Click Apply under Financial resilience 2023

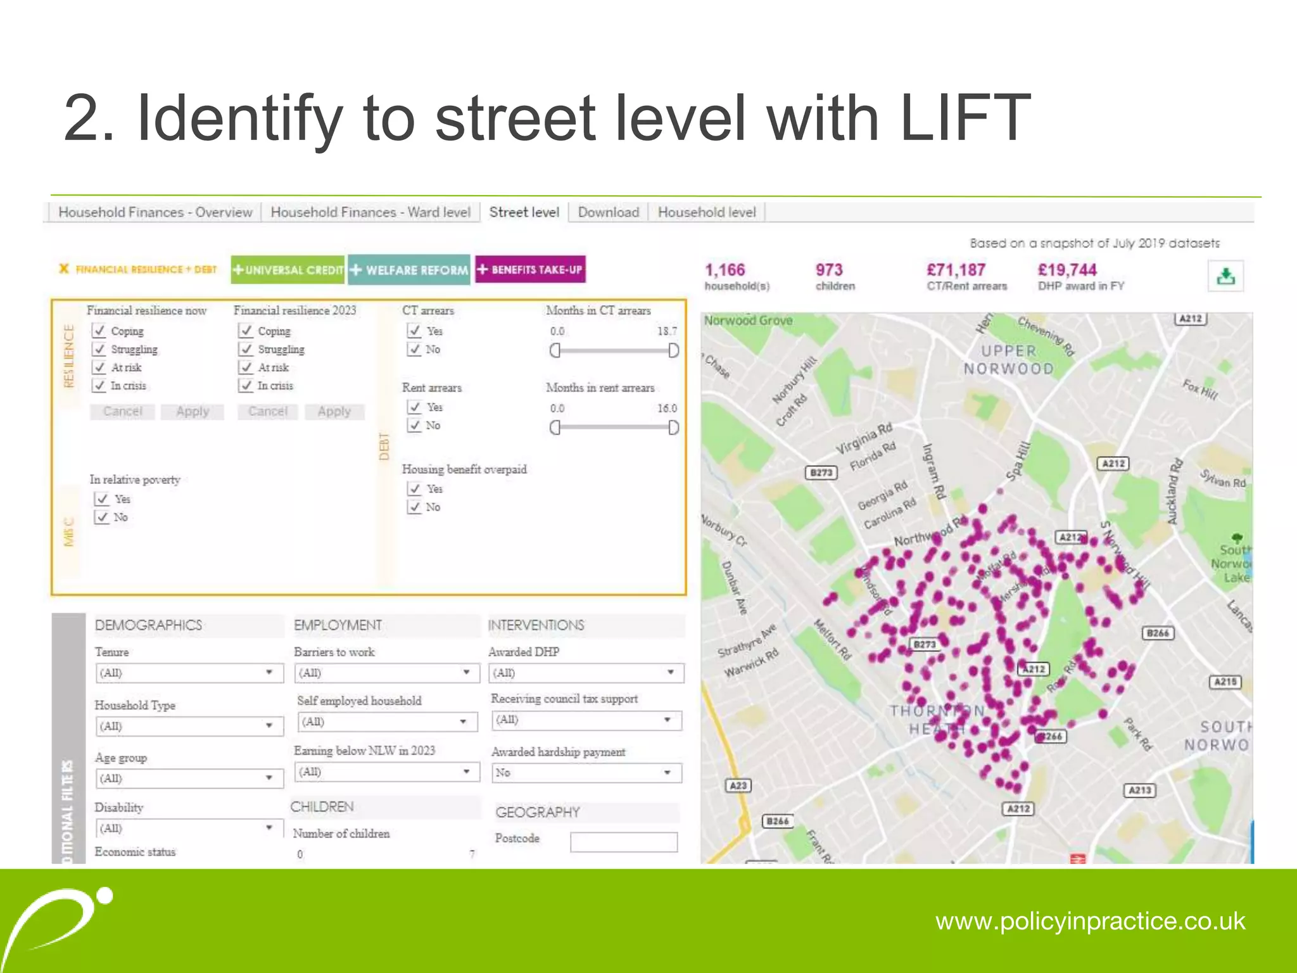tap(334, 412)
